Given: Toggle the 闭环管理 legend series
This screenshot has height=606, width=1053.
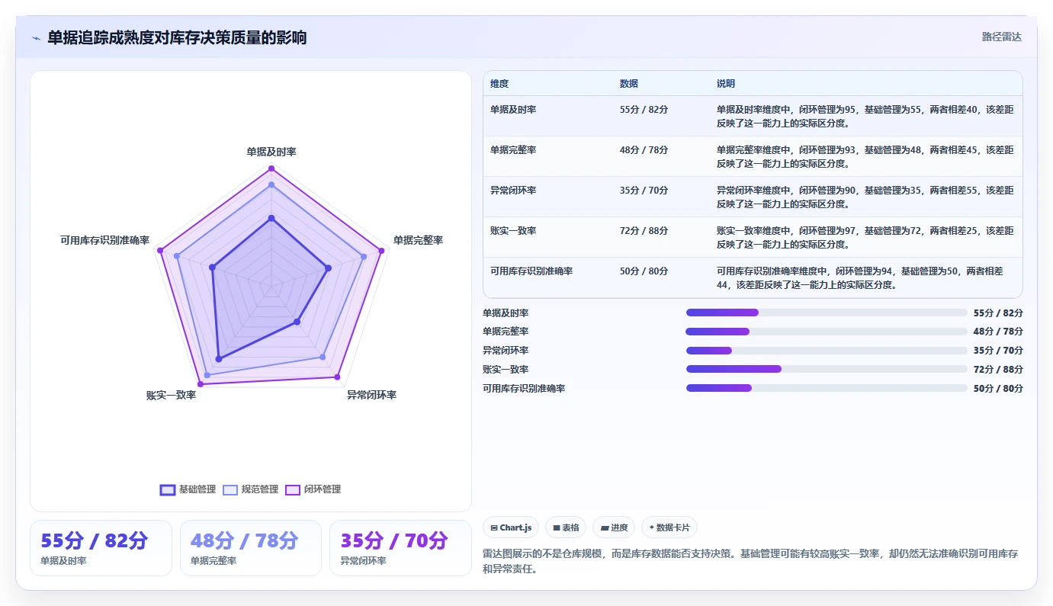Looking at the screenshot, I should 313,489.
